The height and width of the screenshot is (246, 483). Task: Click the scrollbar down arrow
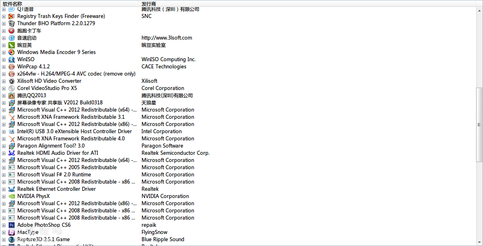(479, 241)
